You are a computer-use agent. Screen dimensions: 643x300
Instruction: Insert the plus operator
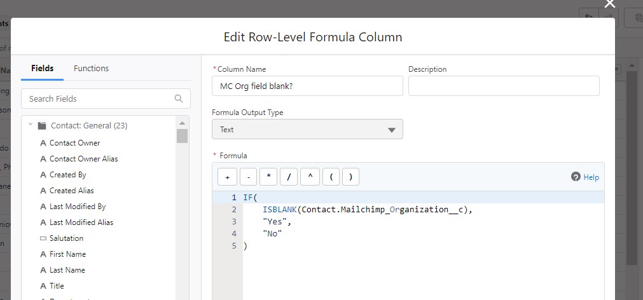(x=228, y=177)
